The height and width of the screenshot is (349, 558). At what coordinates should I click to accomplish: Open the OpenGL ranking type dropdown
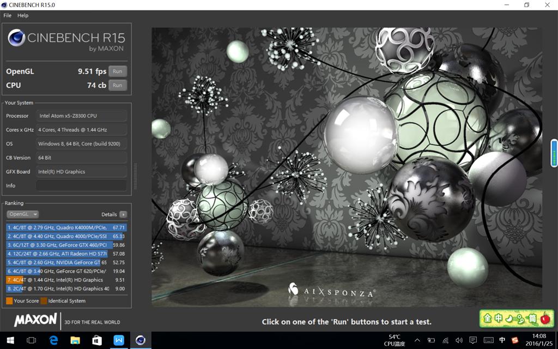(22, 214)
